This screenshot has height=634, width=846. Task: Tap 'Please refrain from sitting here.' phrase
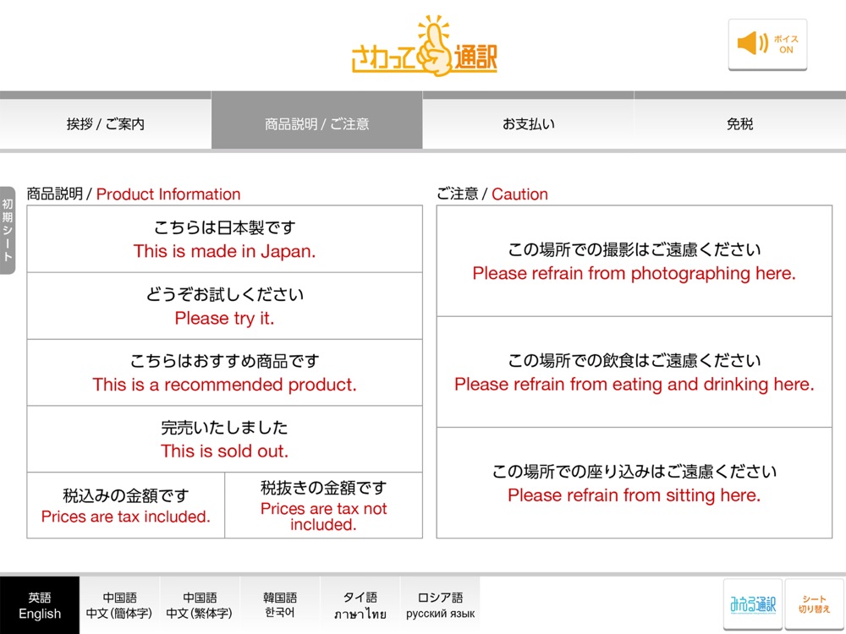pos(634,483)
